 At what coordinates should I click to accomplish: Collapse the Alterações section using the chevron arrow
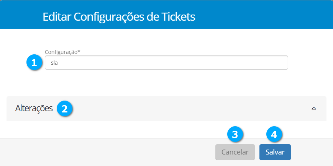[314, 109]
